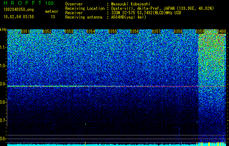This screenshot has height=146, width=229.
Task: Click the timestamp "10.02.04 03:50"
Action: tap(19, 17)
